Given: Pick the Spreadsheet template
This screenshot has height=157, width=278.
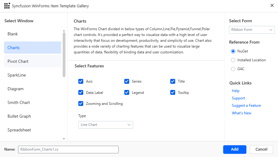Looking at the screenshot, I should tap(32, 130).
